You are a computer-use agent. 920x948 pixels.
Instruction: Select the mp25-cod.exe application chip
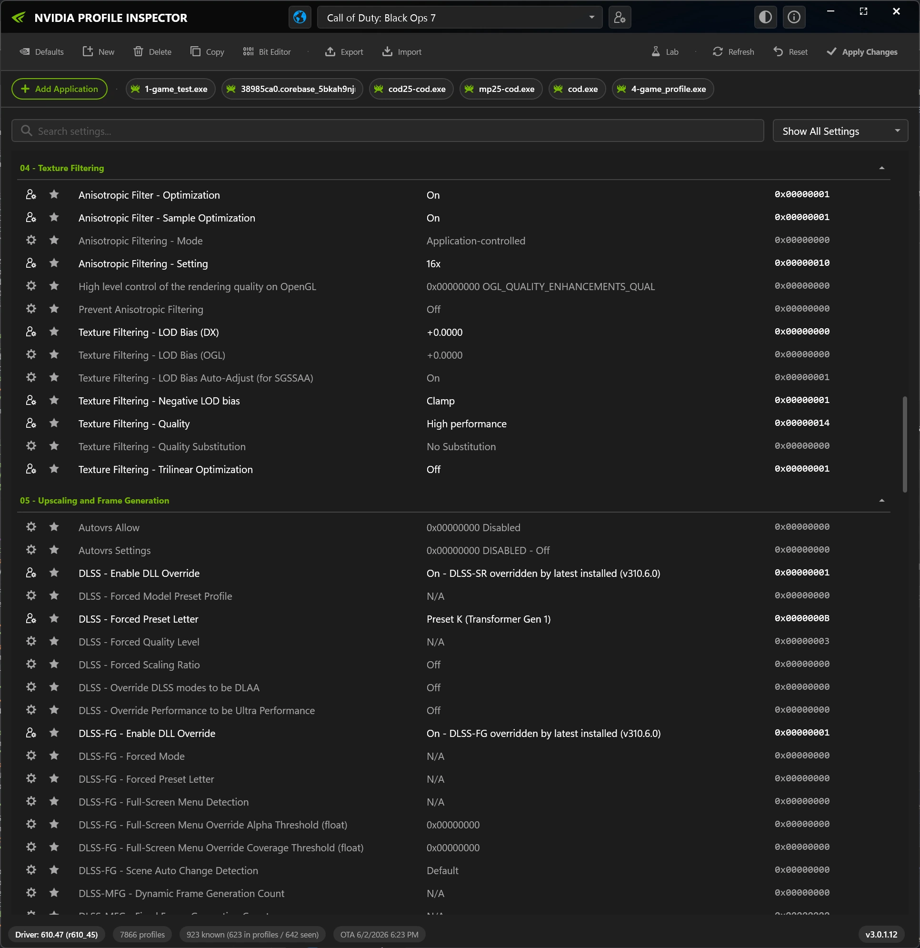point(501,89)
